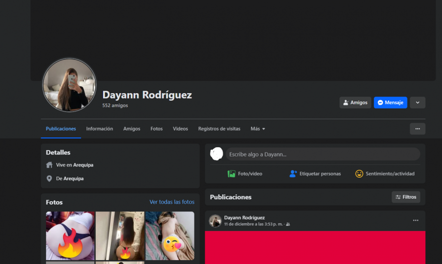Click the Escribe algo a Dayann text field
Screen dimensions: 442x264
tap(323, 154)
